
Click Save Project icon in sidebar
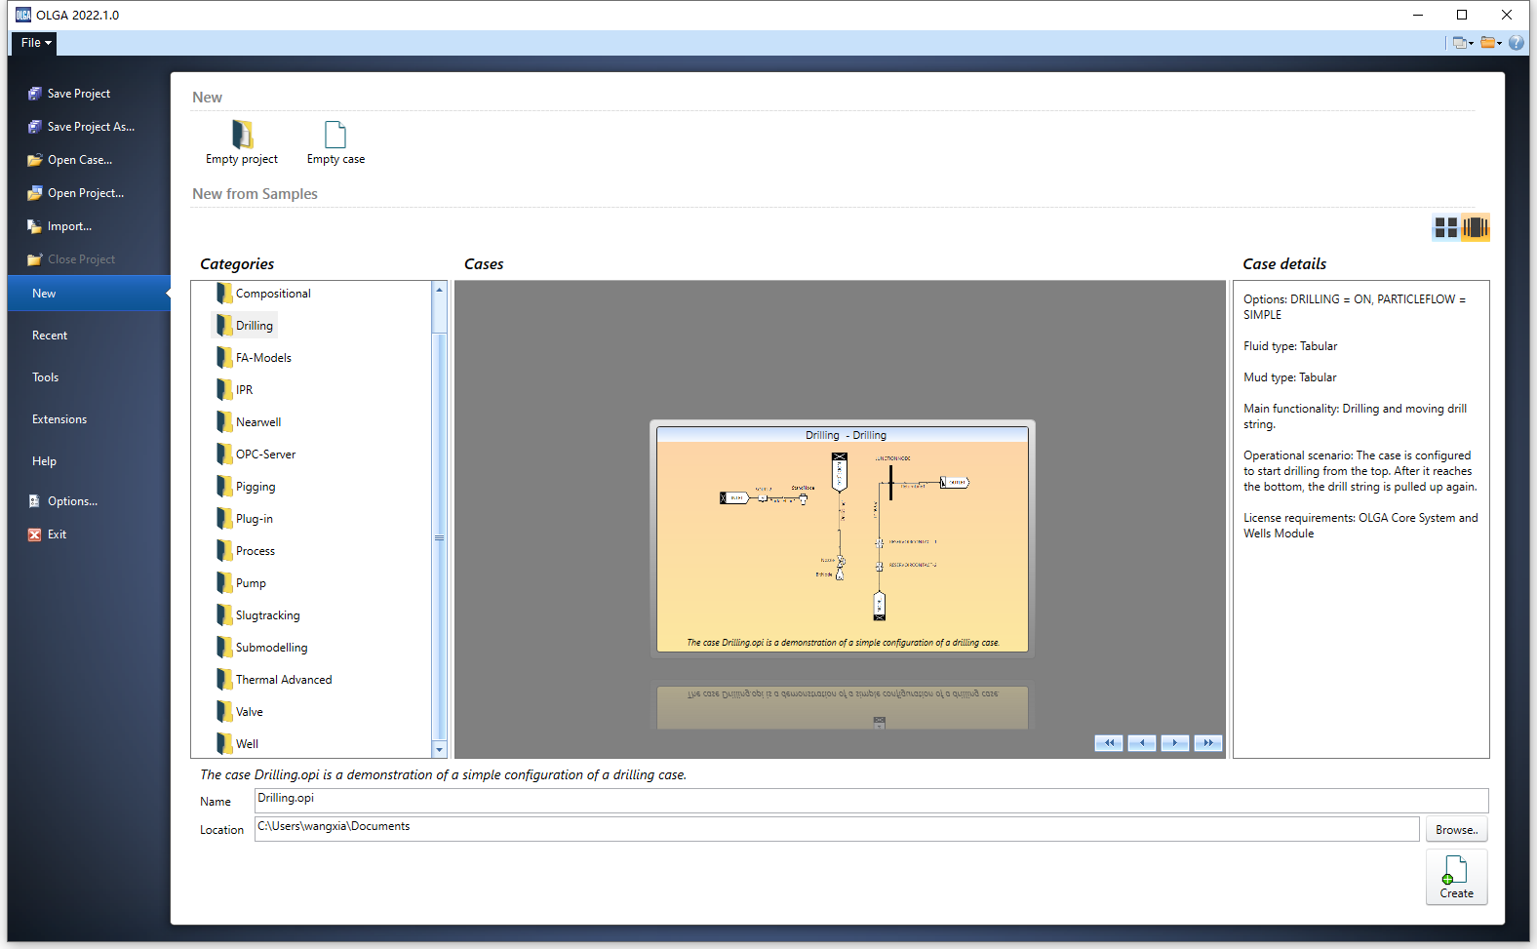tap(35, 94)
